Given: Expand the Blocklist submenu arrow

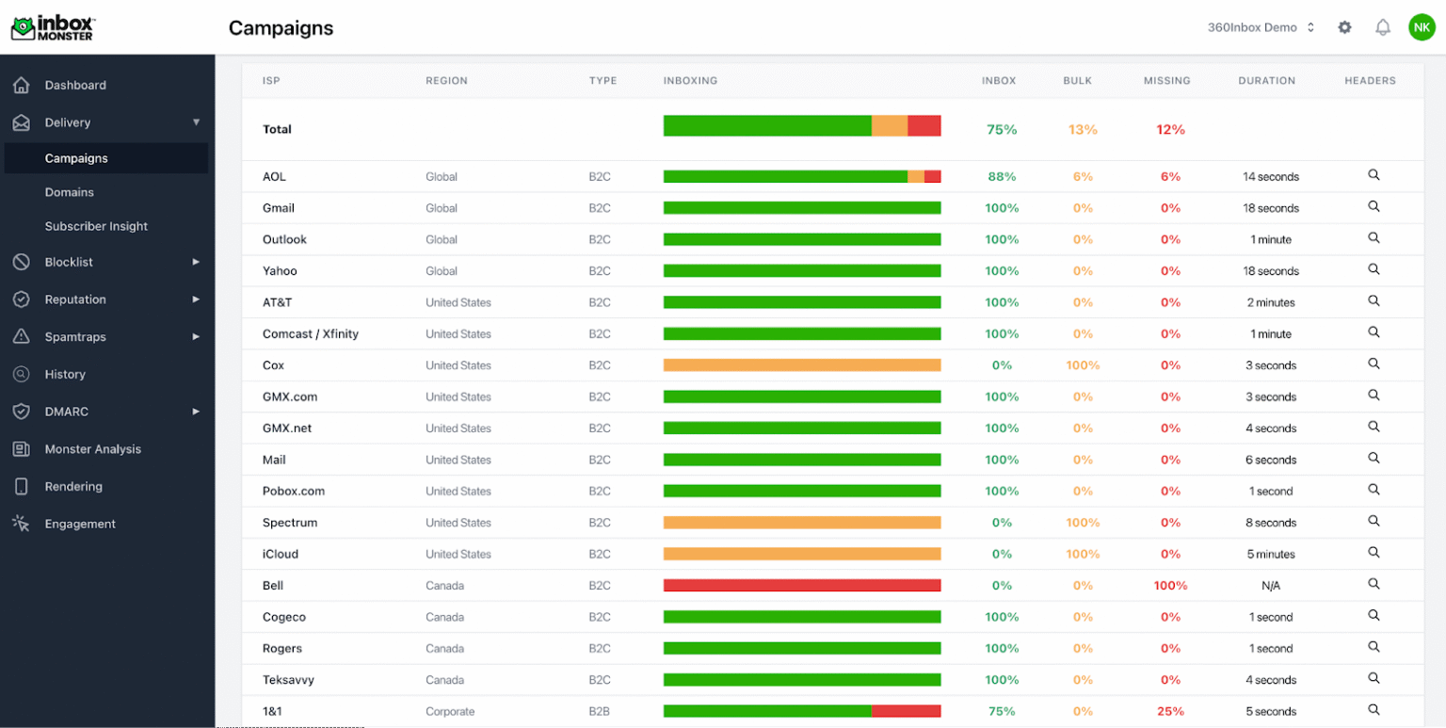Looking at the screenshot, I should click(x=196, y=262).
